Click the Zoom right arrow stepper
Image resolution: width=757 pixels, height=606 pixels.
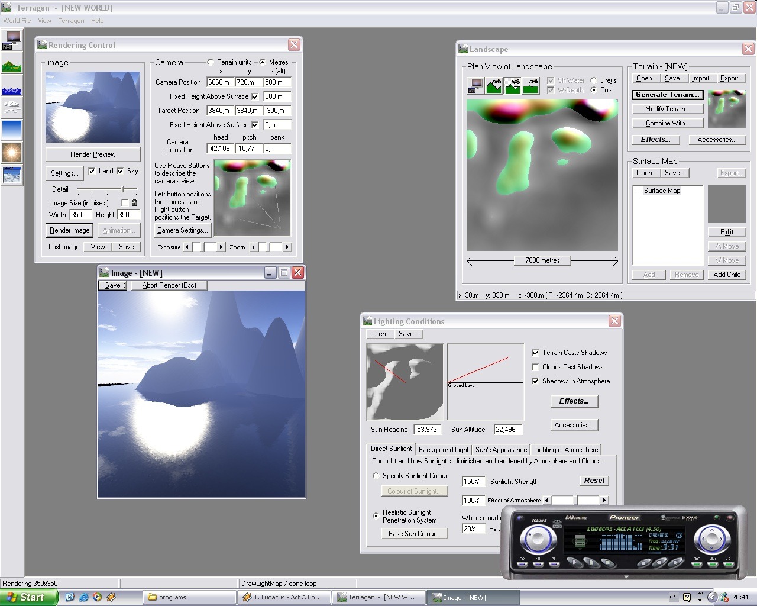287,247
